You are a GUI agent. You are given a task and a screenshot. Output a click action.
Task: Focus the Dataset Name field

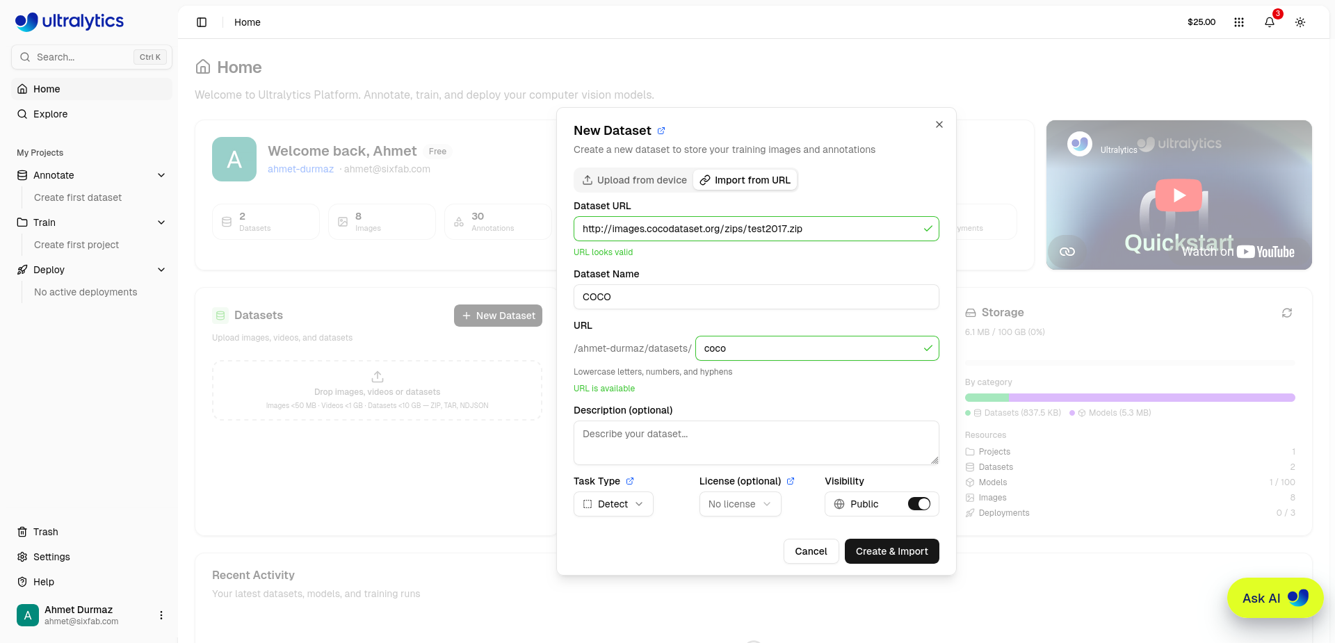pos(756,297)
